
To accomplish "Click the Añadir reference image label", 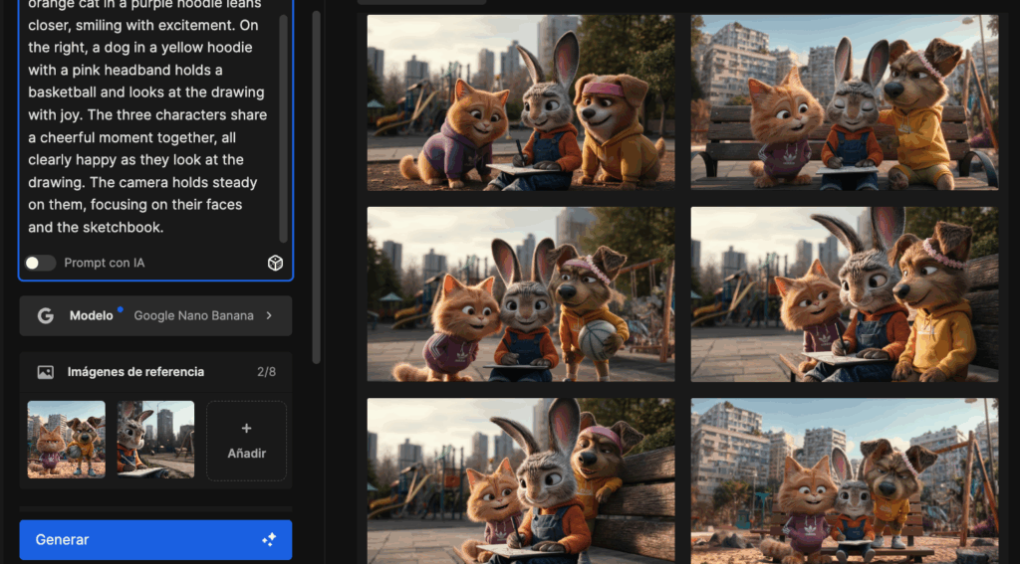I will pyautogui.click(x=246, y=454).
